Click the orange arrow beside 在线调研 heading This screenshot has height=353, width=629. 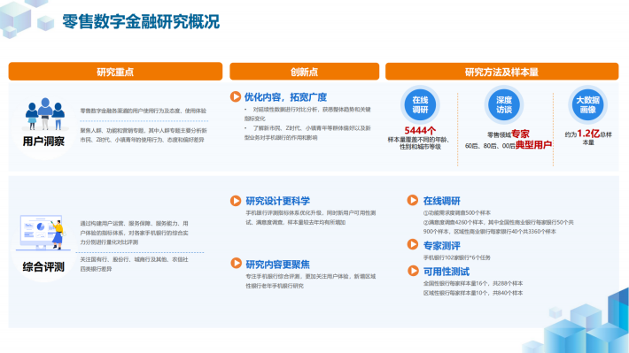(413, 200)
